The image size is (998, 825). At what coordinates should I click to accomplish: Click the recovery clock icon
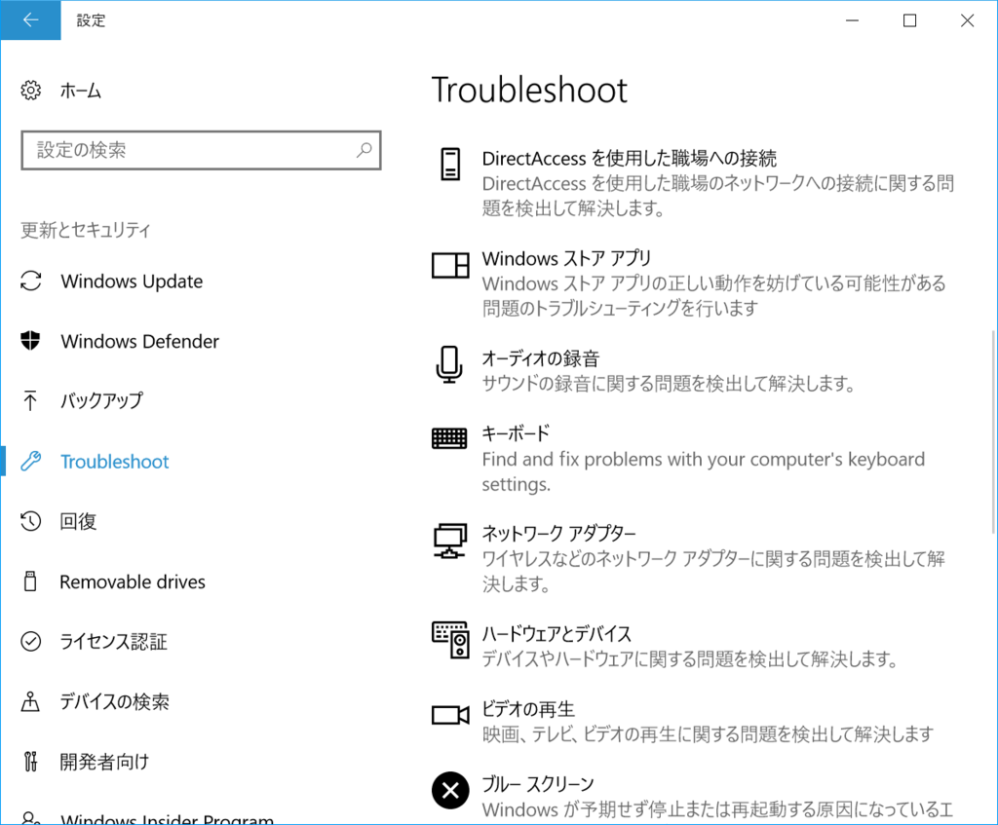30,521
